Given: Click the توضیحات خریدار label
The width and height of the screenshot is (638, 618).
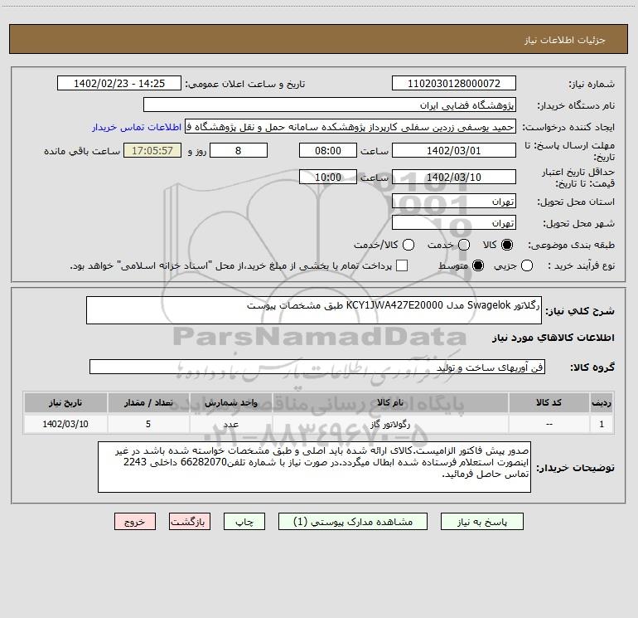Looking at the screenshot, I should point(575,468).
